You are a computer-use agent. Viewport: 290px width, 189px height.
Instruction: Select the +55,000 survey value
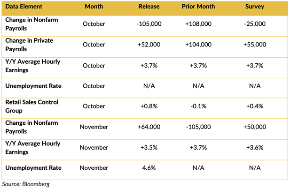pyautogui.click(x=255, y=45)
